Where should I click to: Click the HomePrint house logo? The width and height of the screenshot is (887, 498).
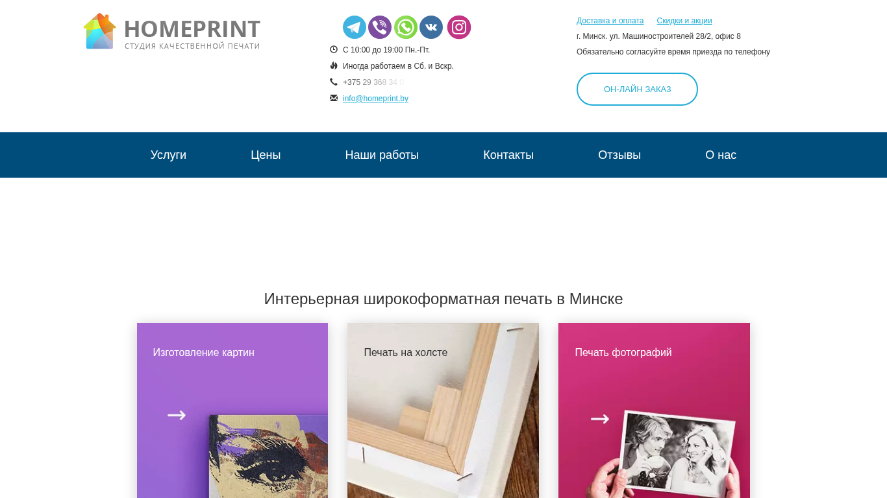point(100,31)
